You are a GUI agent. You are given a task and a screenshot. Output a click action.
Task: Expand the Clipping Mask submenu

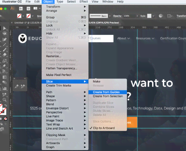pos(65,135)
